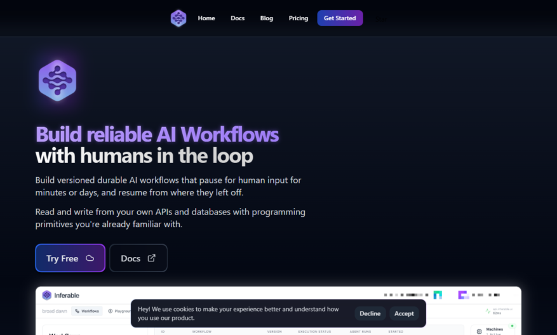Click the Get Started button
This screenshot has width=557, height=335.
340,18
